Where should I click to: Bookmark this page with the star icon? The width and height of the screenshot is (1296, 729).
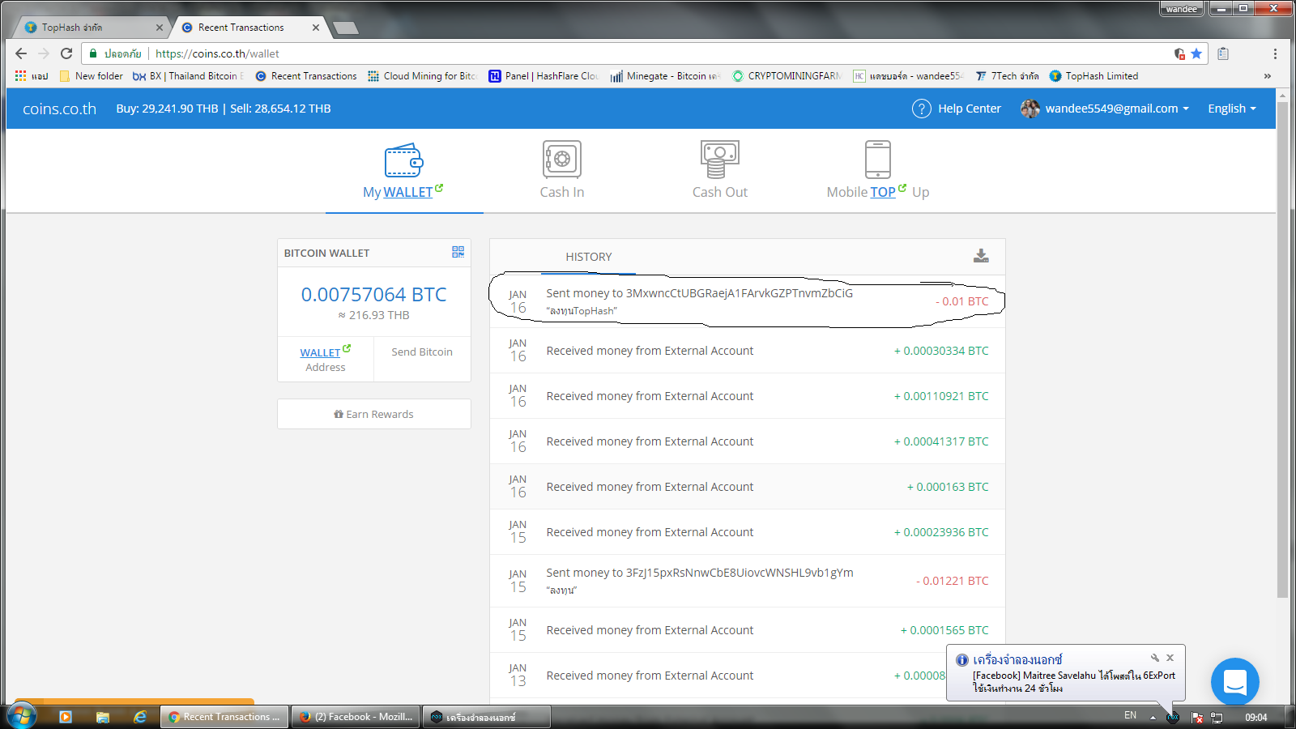[x=1196, y=53]
